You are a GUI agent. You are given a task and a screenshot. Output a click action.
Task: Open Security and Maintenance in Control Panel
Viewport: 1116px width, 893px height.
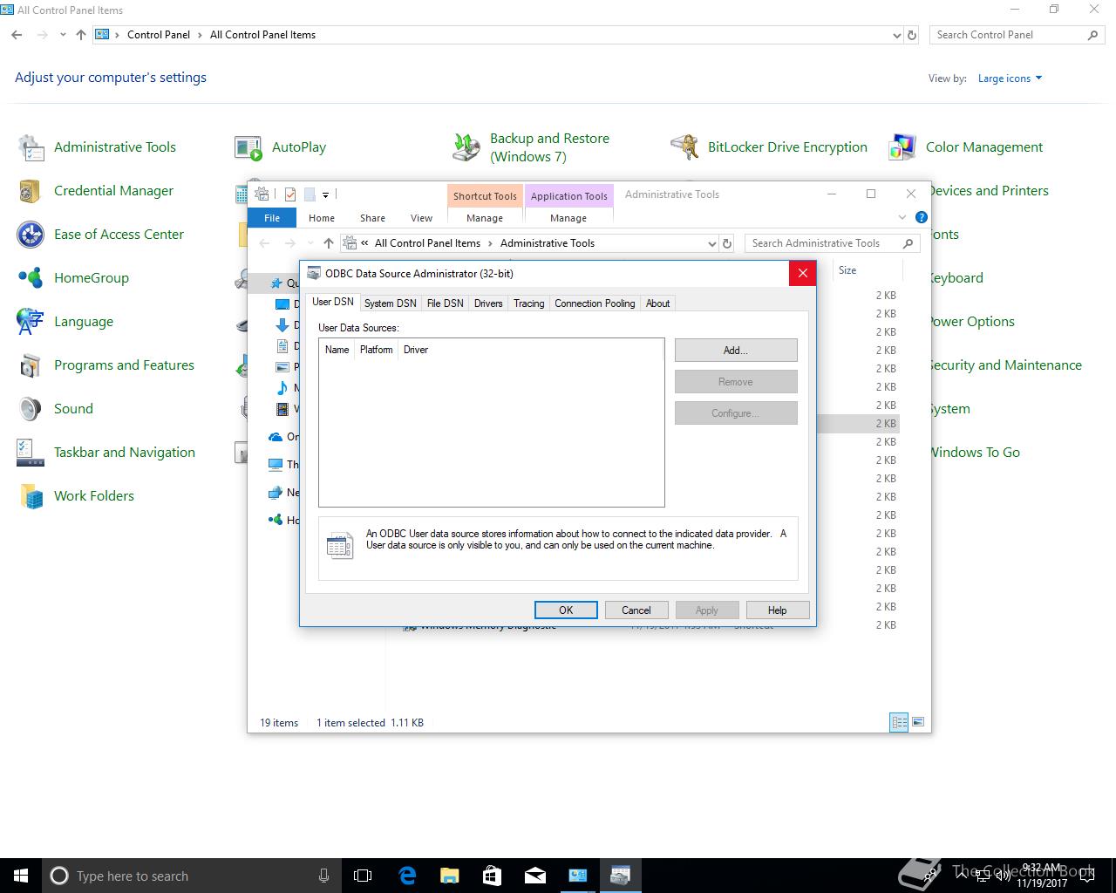(1005, 365)
